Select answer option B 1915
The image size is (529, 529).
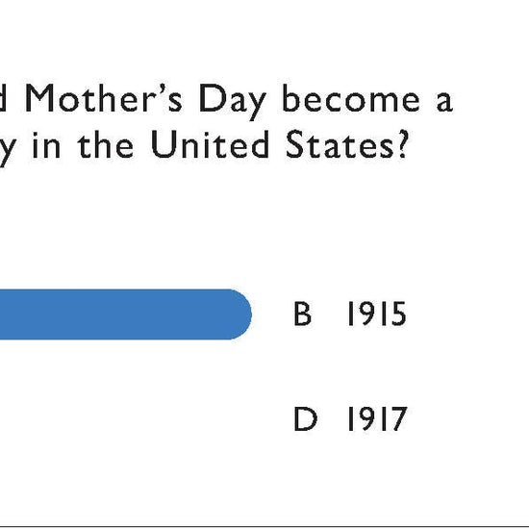[x=350, y=315]
